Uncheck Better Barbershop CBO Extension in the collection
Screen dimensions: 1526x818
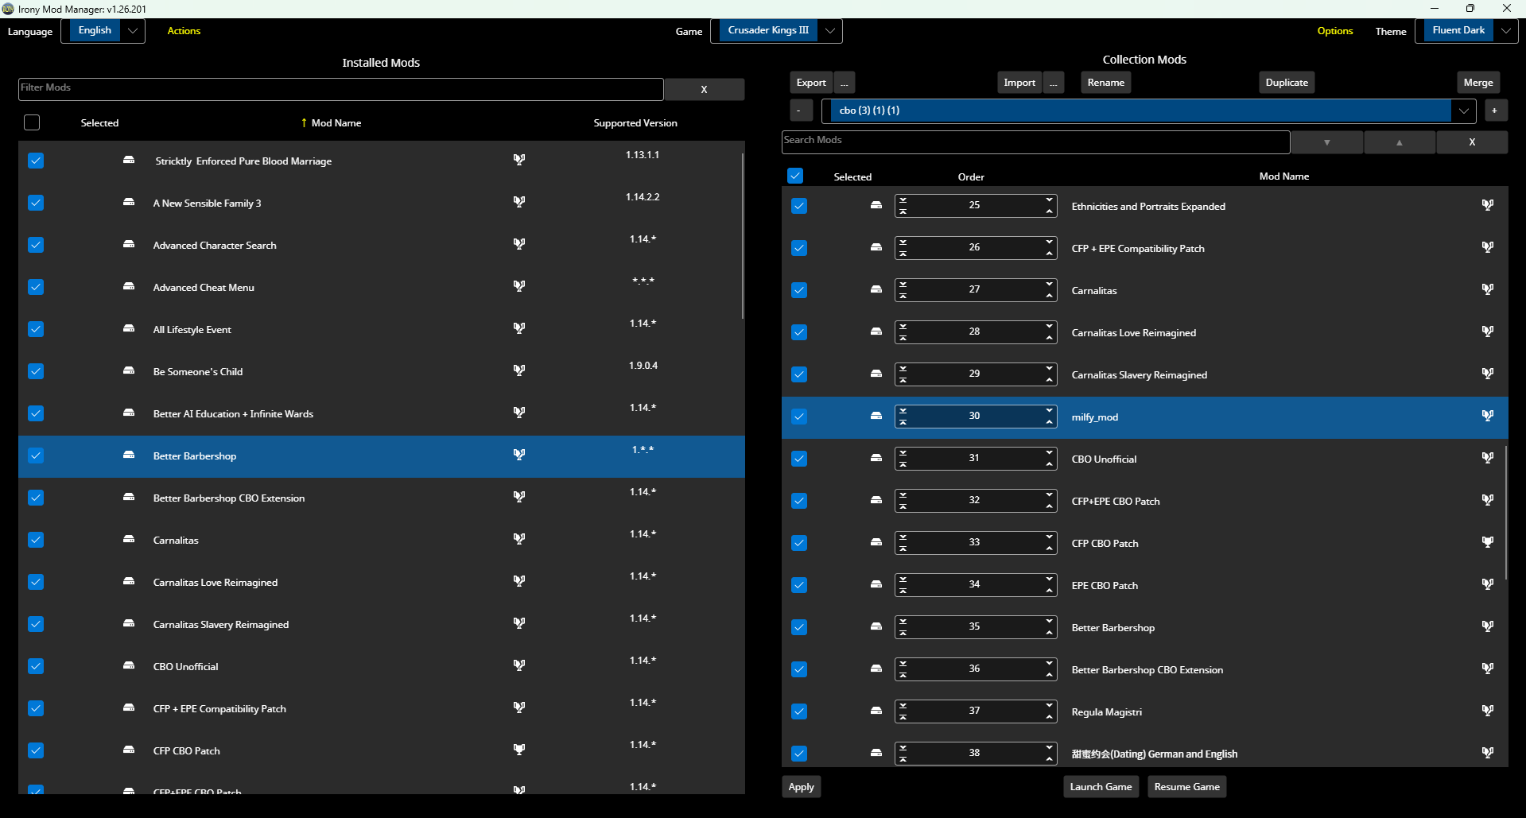(799, 669)
